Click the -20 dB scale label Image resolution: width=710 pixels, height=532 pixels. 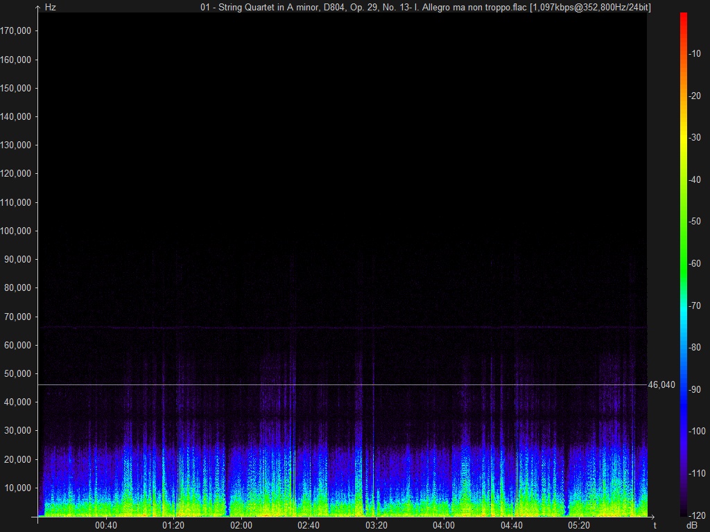[x=695, y=96]
